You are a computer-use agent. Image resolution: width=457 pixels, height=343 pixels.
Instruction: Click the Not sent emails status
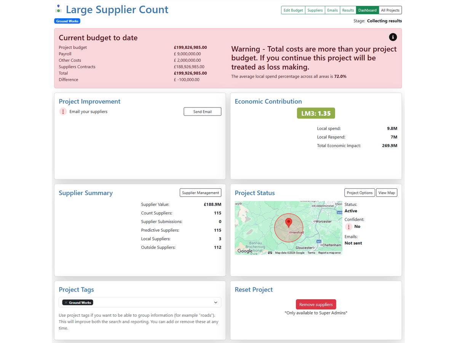point(353,243)
